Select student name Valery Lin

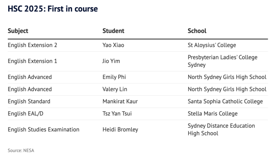pos(115,89)
